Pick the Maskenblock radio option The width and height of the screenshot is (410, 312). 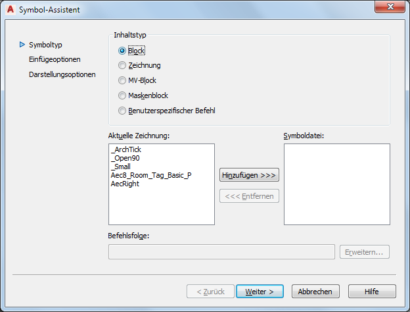pyautogui.click(x=122, y=95)
